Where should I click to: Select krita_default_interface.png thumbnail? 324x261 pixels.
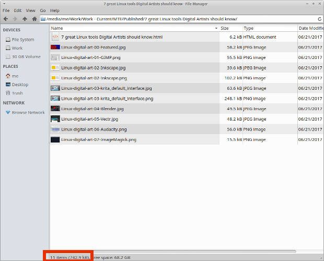55,98
